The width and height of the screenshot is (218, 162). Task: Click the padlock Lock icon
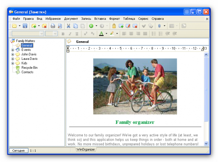click(x=114, y=26)
